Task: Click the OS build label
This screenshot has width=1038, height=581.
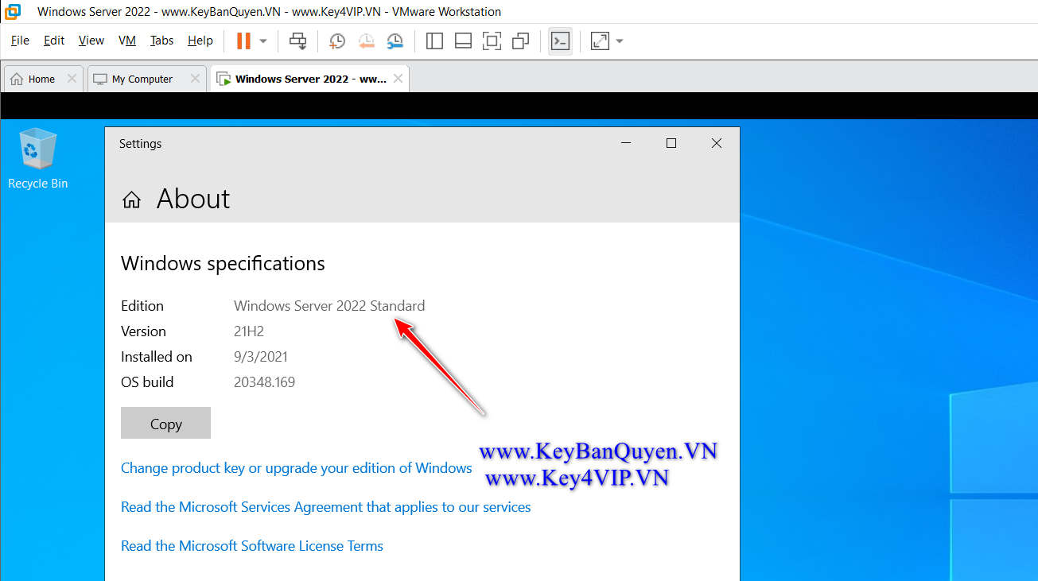Action: pos(147,382)
